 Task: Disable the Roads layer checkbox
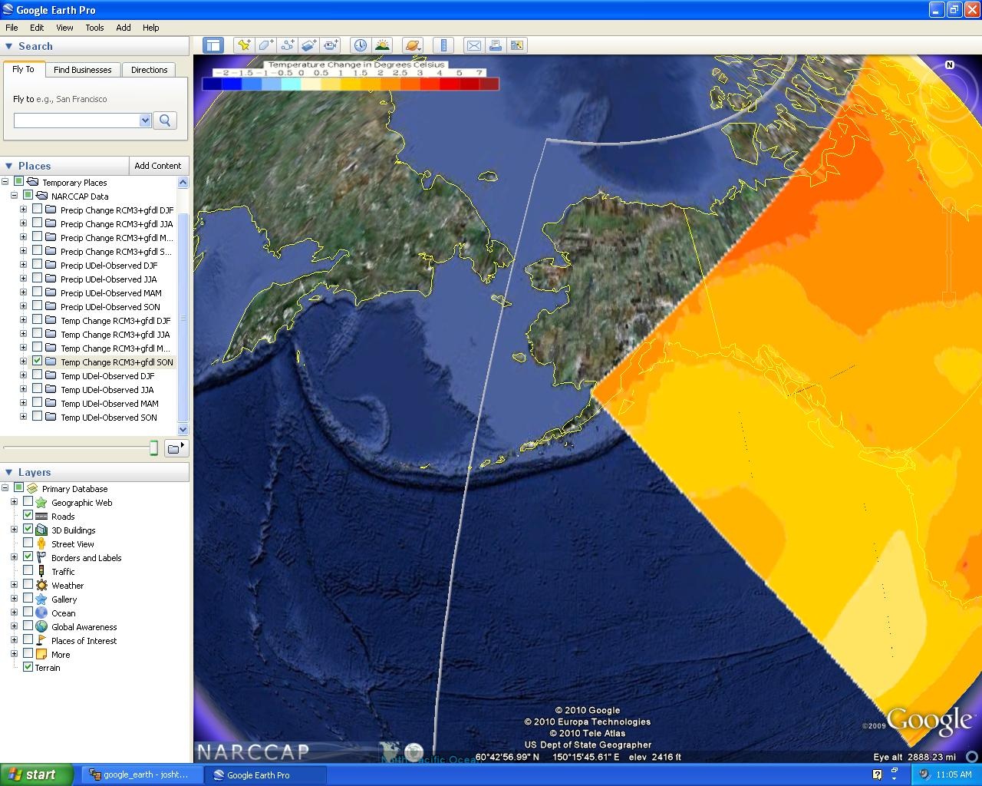pos(28,516)
